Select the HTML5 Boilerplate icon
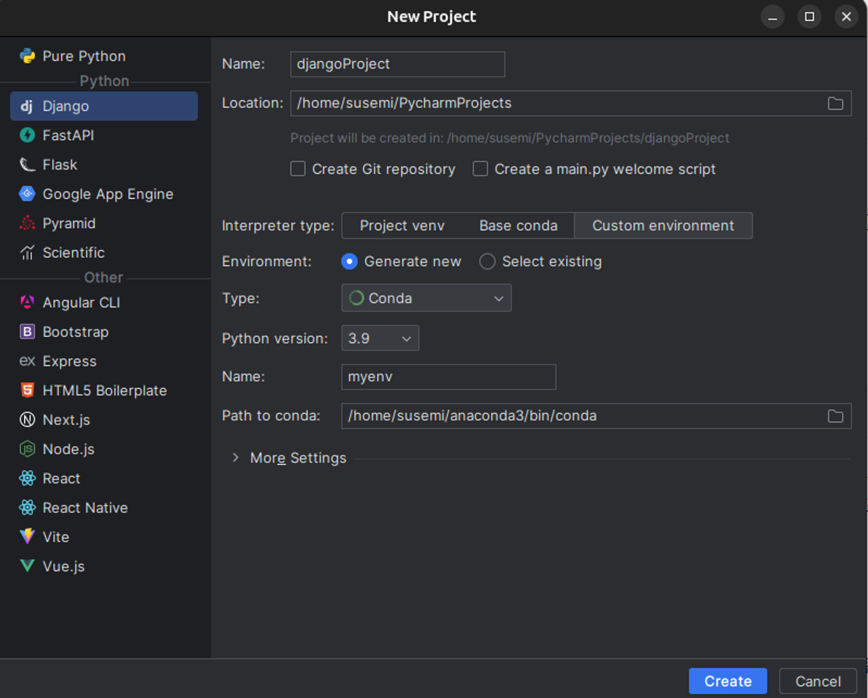The height and width of the screenshot is (698, 868). pos(28,390)
